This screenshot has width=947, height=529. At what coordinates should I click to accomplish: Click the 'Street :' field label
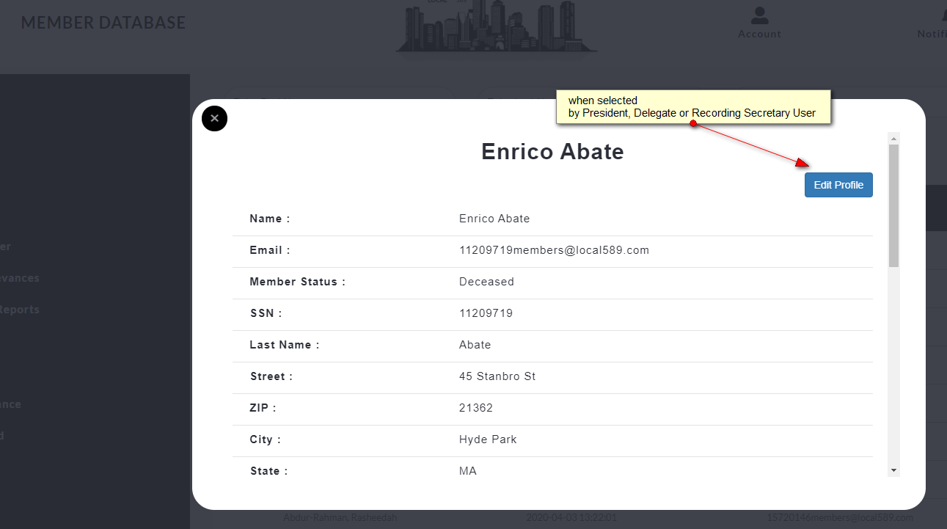[271, 376]
